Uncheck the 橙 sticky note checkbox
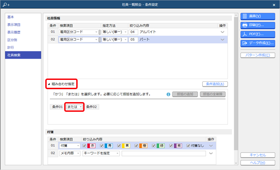 coord(136,146)
